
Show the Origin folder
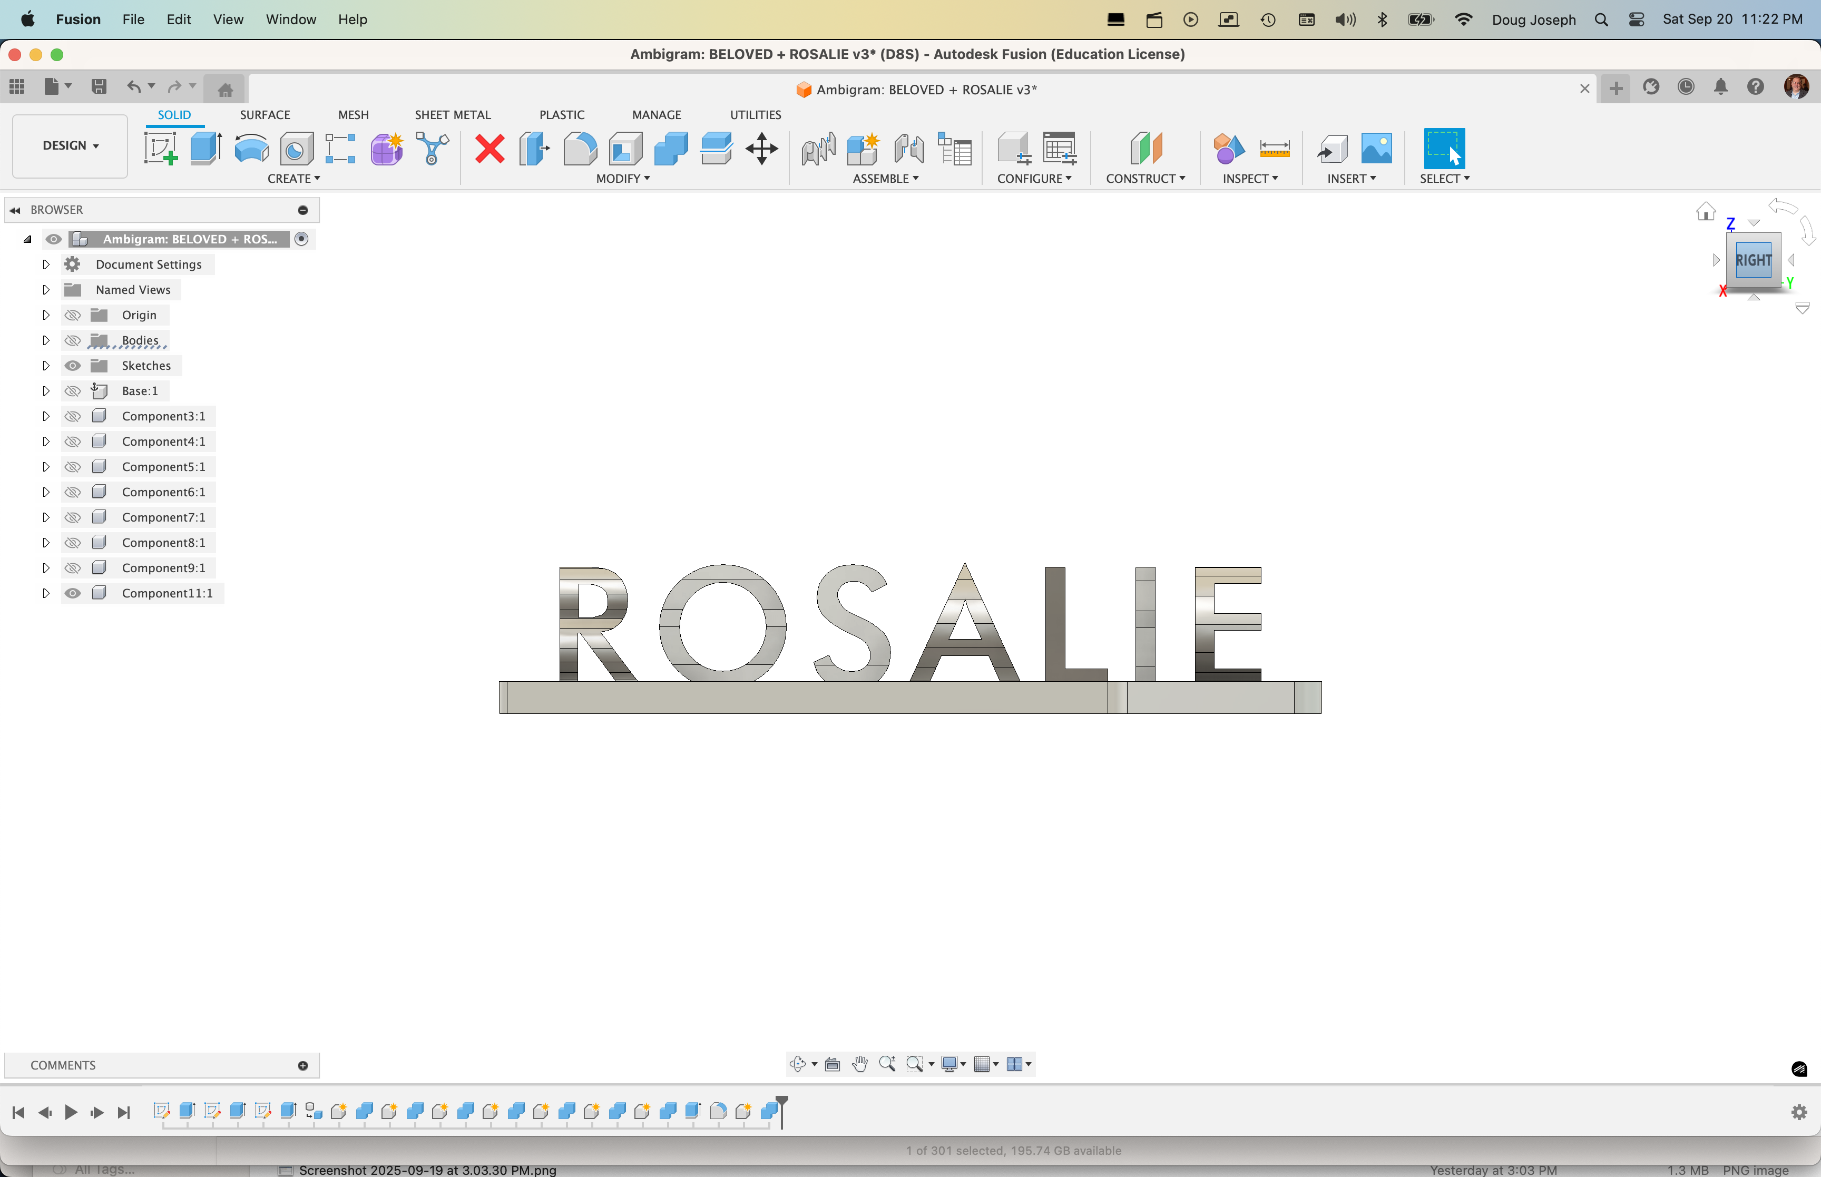pos(73,315)
